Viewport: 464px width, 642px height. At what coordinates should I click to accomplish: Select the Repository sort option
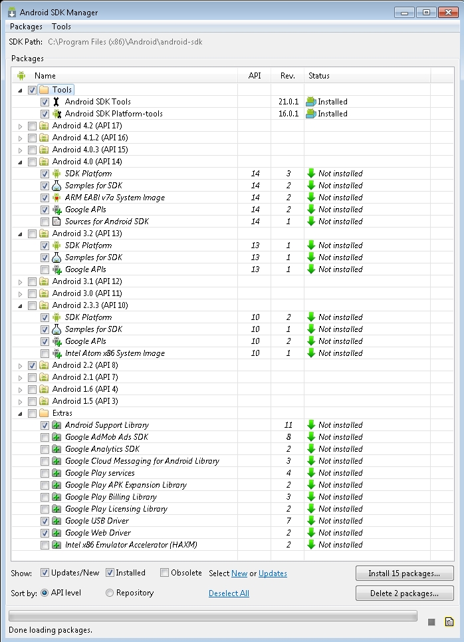click(x=109, y=593)
